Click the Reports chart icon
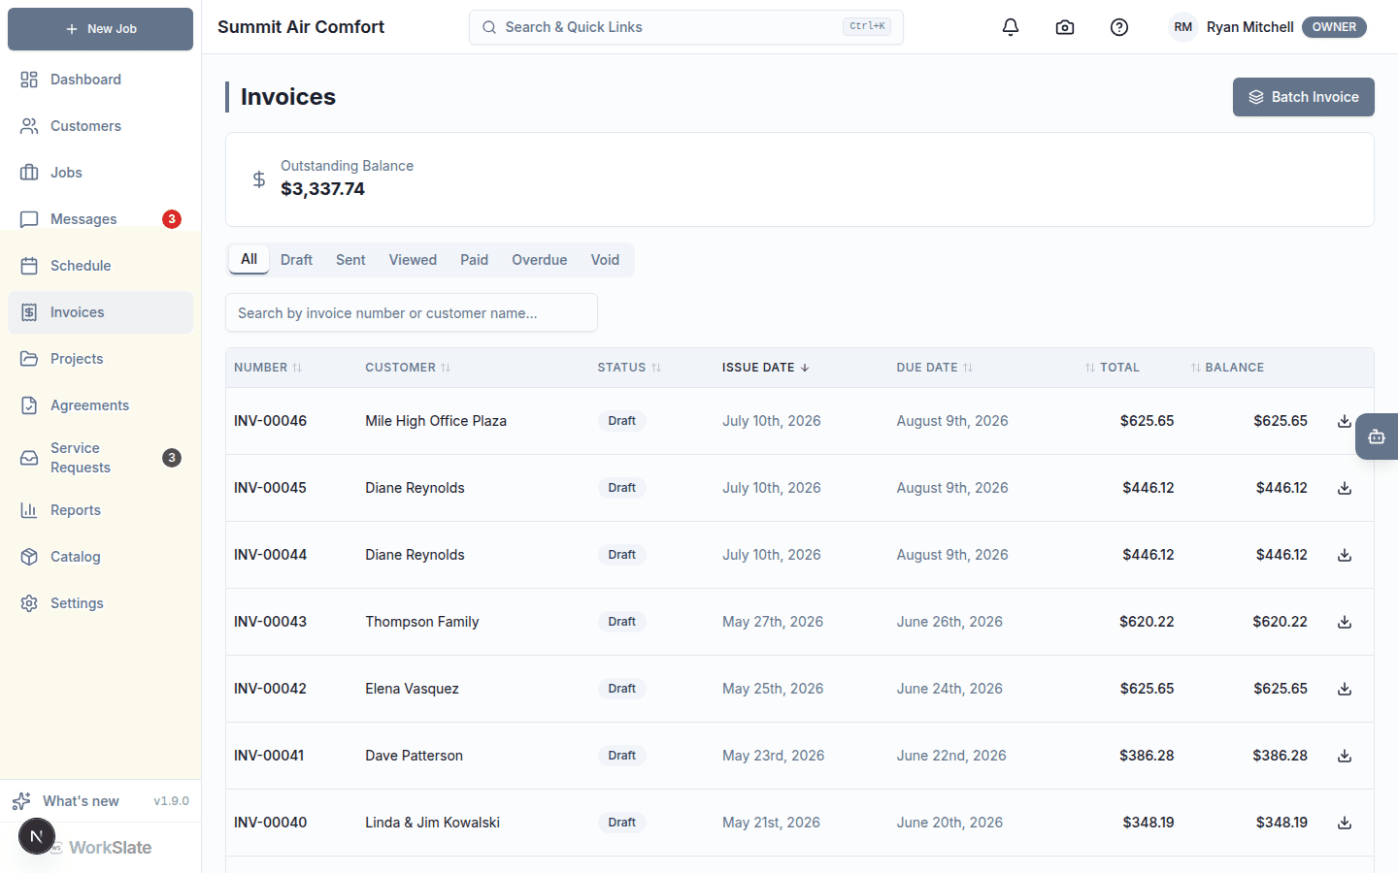Viewport: 1398px width, 873px height. (29, 510)
